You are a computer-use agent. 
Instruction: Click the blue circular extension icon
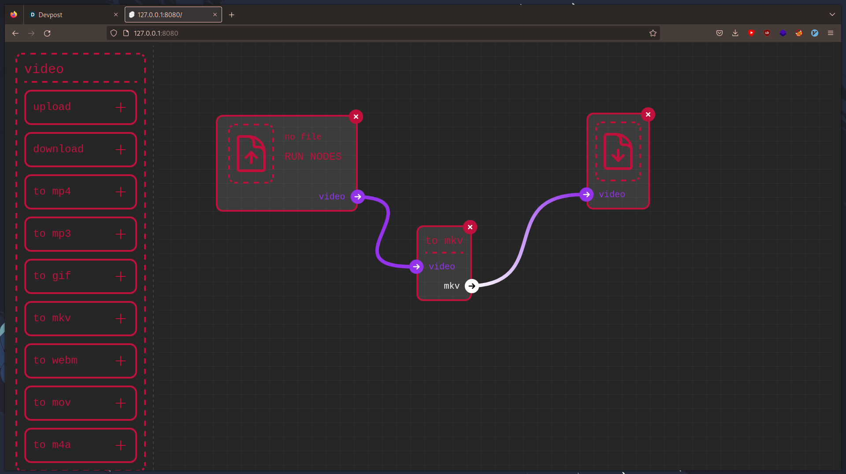815,33
